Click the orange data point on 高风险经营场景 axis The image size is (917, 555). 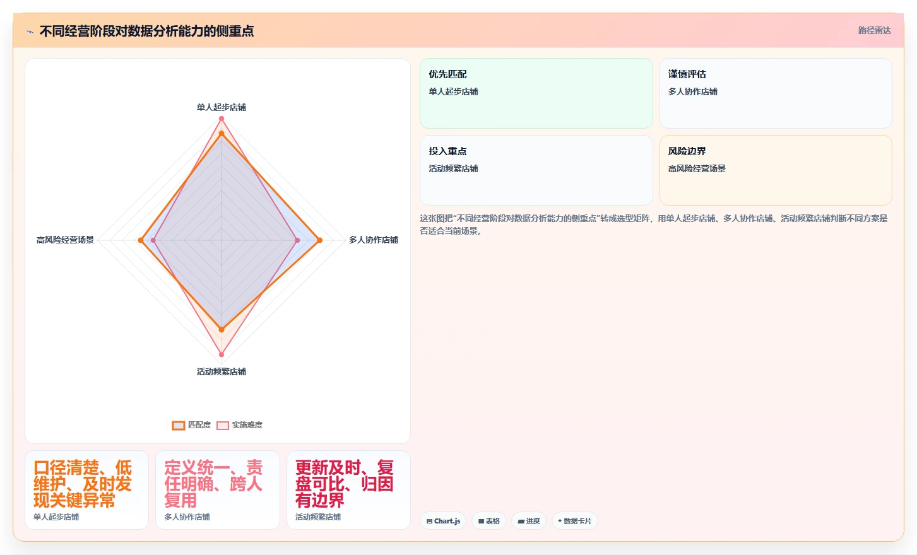point(141,240)
